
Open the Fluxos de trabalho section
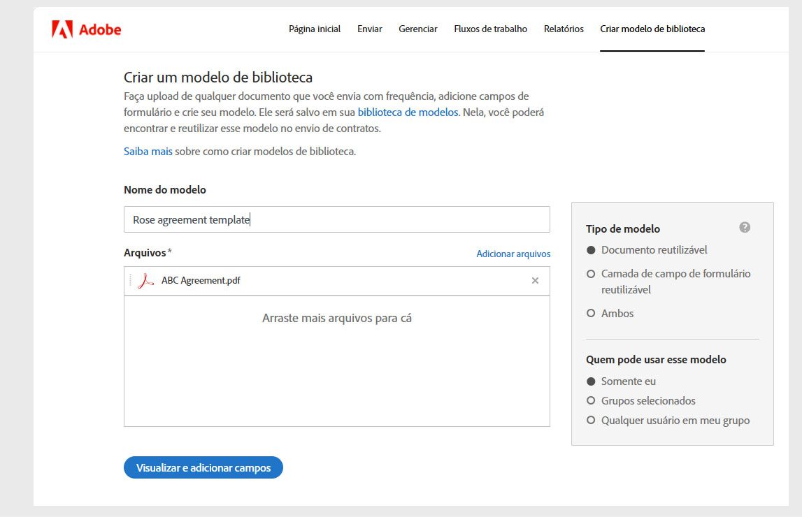tap(490, 29)
